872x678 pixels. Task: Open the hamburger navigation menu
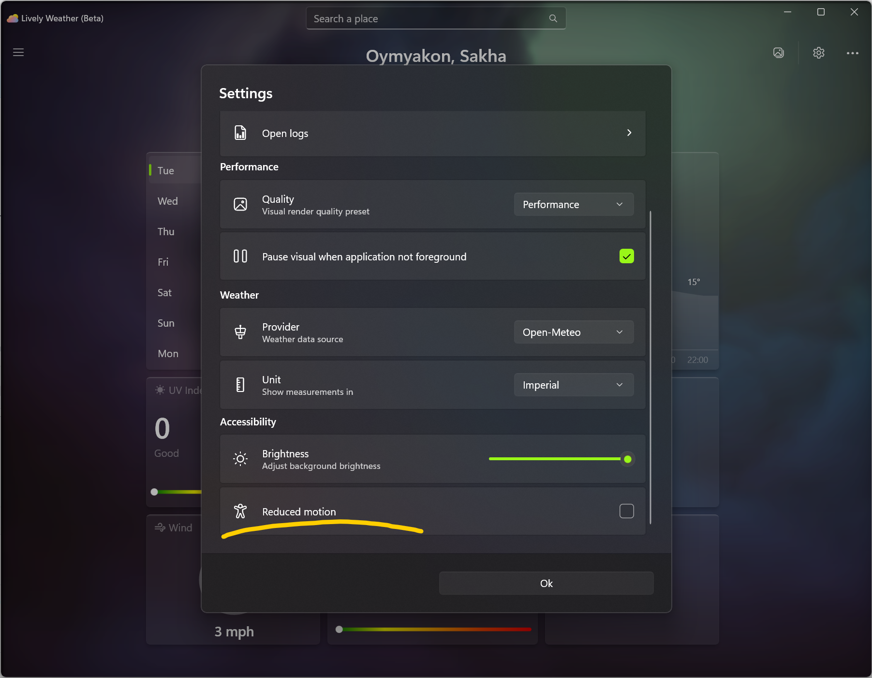18,52
